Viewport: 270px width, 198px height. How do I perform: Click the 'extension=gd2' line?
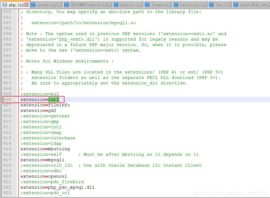tap(38, 111)
